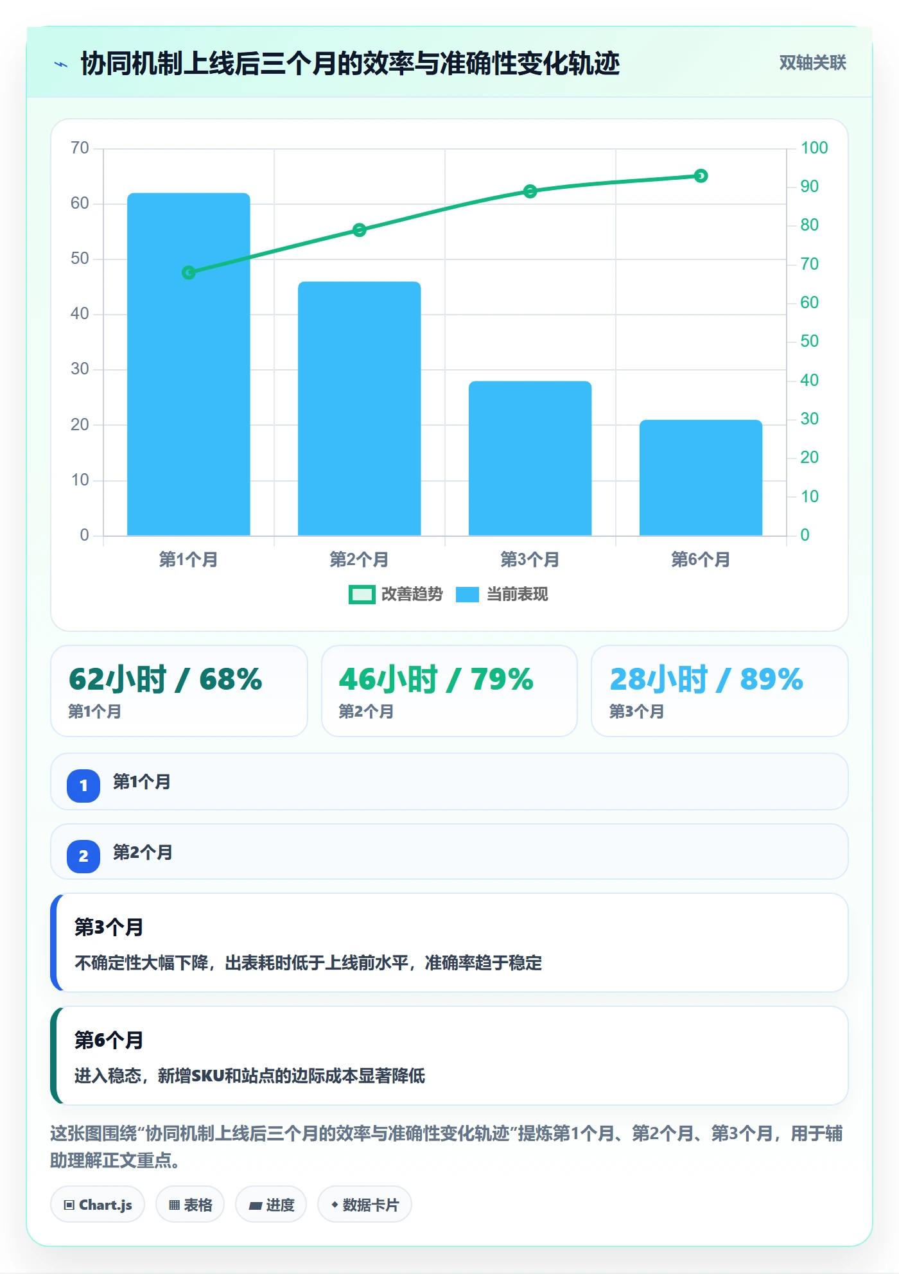Click the green line point for 第6个月
899x1274 pixels.
pos(701,176)
